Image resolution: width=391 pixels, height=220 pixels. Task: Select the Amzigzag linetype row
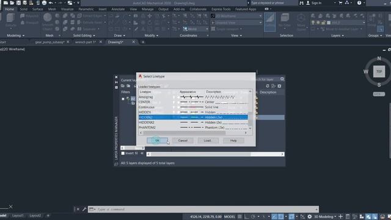point(193,97)
